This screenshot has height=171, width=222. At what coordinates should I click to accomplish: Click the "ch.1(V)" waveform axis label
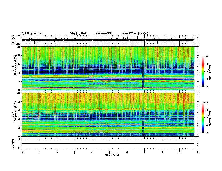pyautogui.click(x=13, y=40)
